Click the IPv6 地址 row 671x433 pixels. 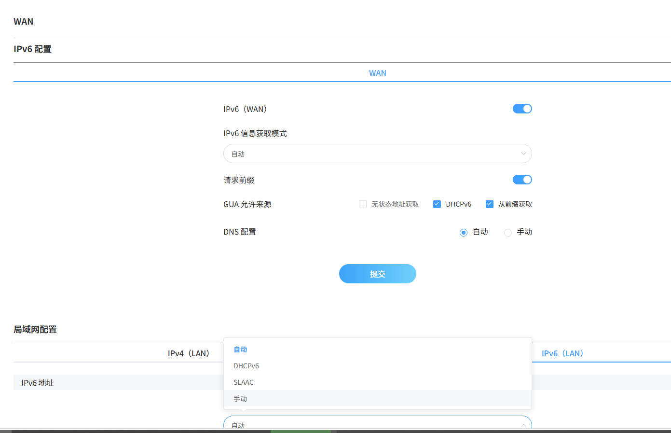coord(37,382)
